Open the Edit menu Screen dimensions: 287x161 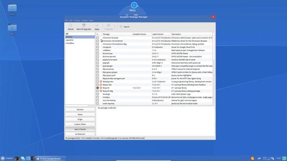tap(71, 21)
